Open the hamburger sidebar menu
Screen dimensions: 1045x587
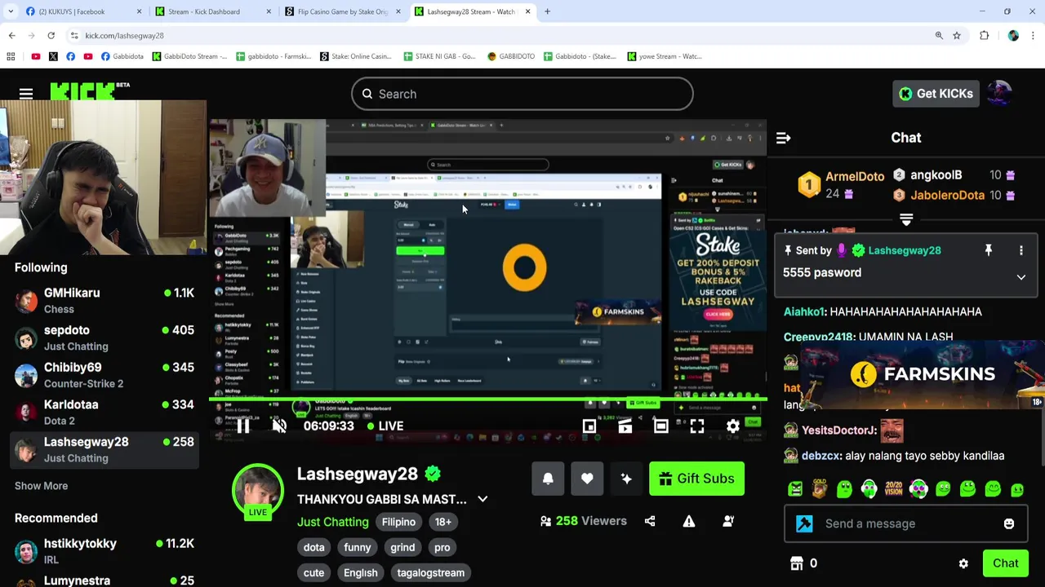click(x=26, y=94)
